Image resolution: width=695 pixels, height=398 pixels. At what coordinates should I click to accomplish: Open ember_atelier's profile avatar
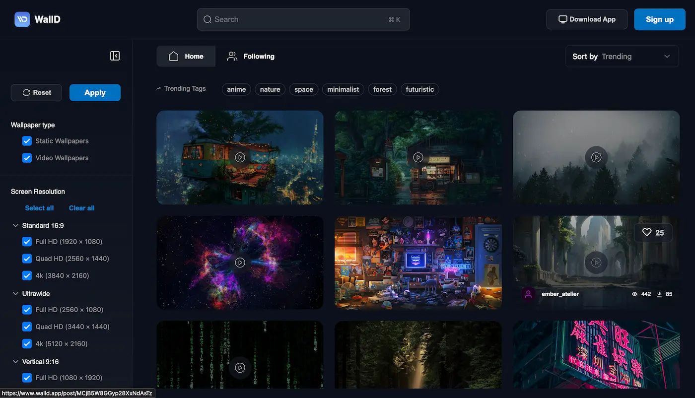528,294
